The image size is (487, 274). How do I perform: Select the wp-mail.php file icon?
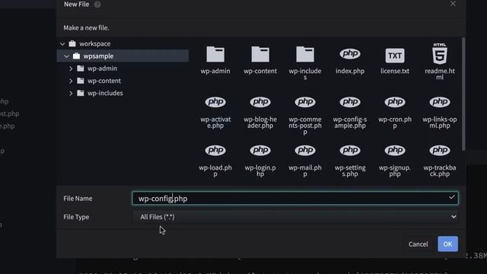coord(305,151)
